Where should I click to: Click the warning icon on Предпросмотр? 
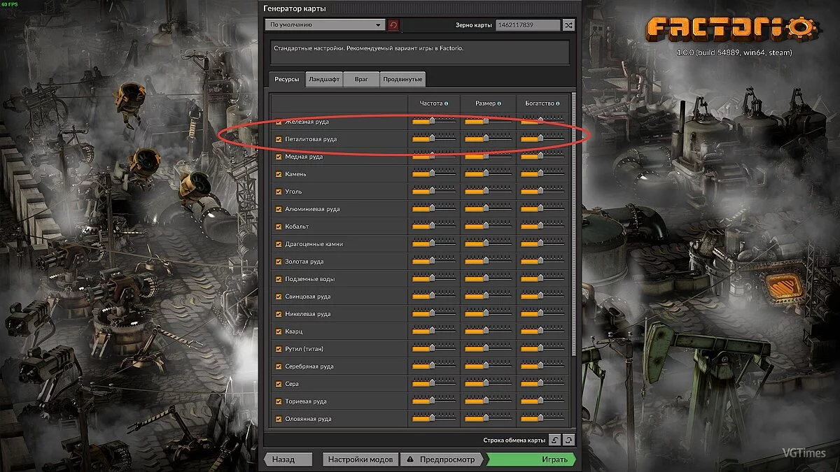[x=411, y=459]
